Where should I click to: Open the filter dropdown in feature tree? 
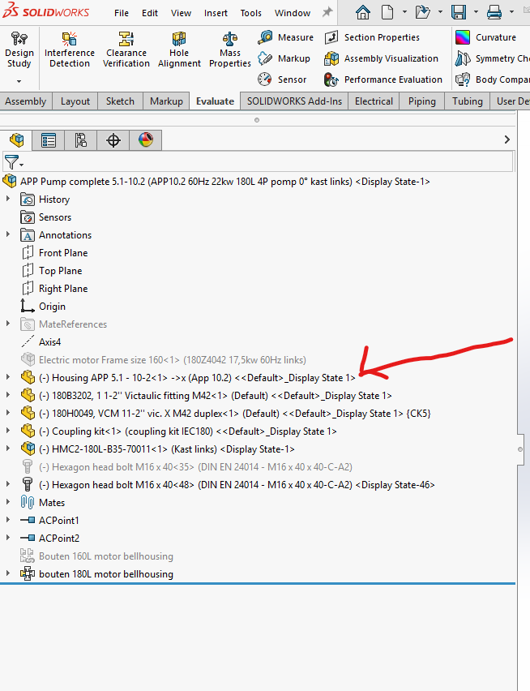(x=14, y=162)
